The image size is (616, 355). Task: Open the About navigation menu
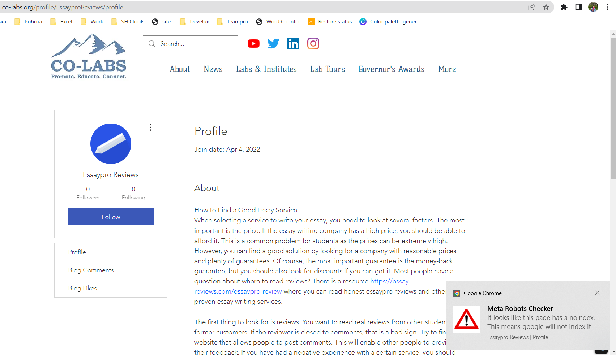click(180, 69)
